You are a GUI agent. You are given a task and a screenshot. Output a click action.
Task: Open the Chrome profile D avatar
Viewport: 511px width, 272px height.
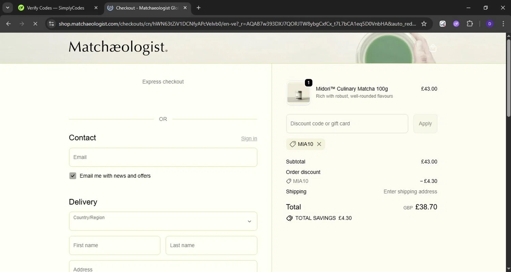(x=490, y=23)
